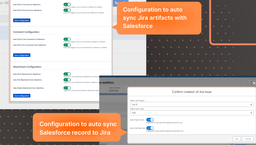Click the plus button behind the dialog
Screen dimensions: 256x145
point(252,82)
